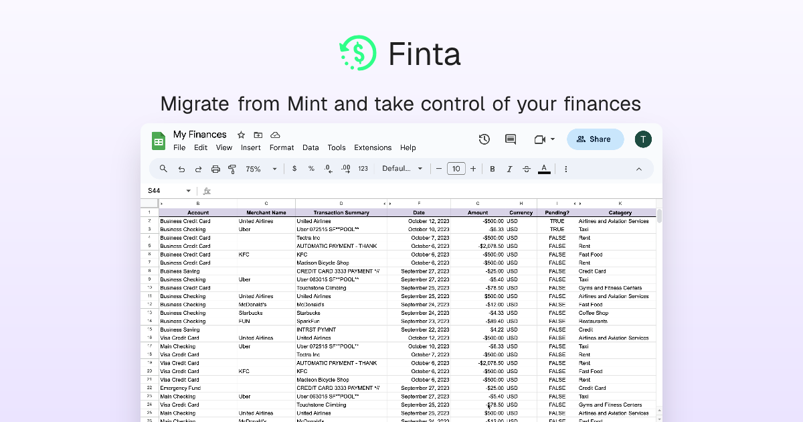Viewport: 803px width, 422px height.
Task: Open the Edit menu
Action: tap(201, 148)
